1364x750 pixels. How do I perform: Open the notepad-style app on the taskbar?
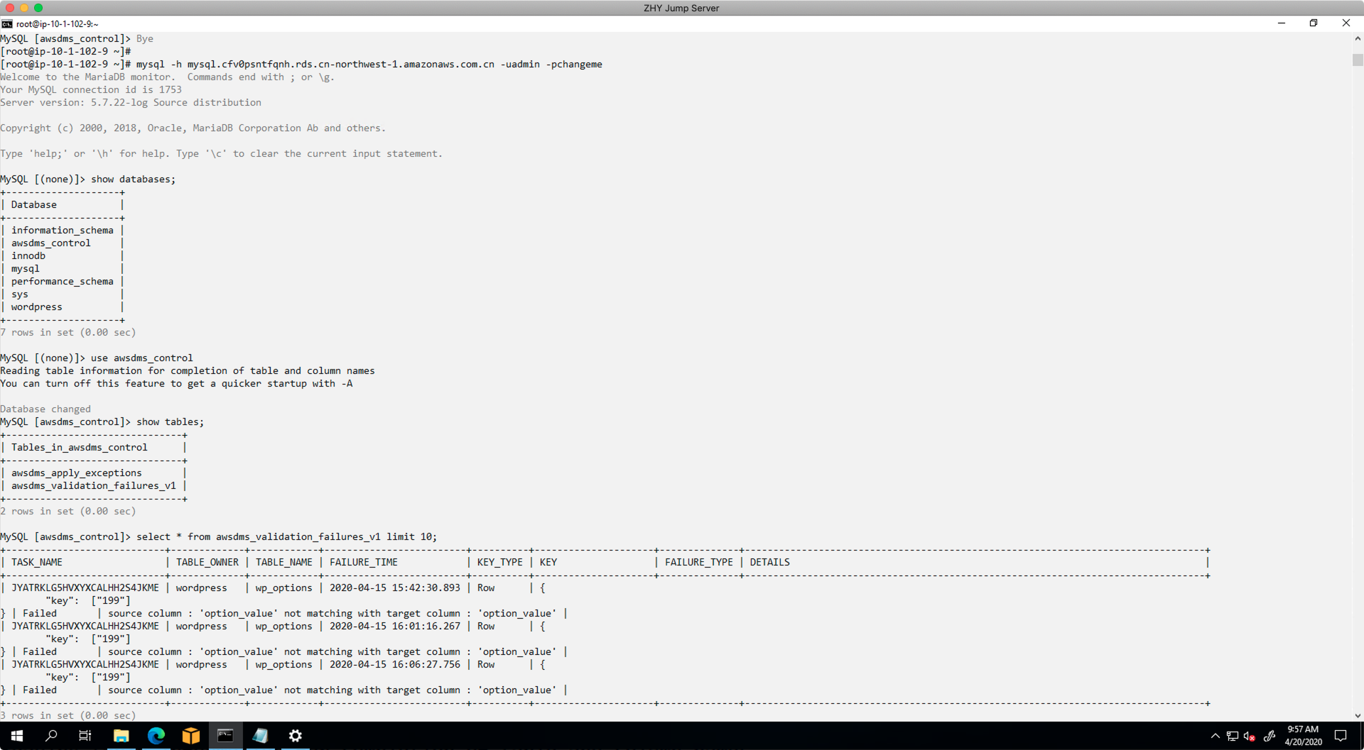pos(260,736)
